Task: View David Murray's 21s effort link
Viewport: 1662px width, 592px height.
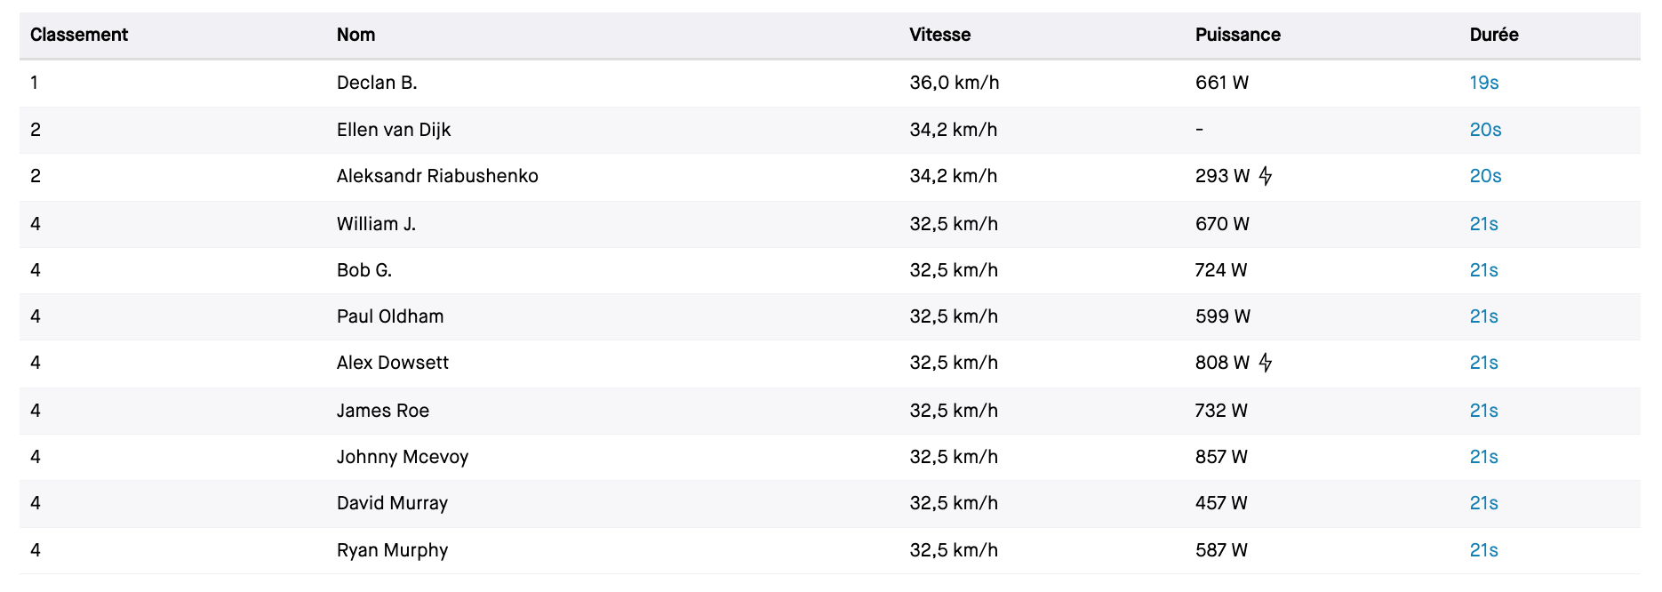Action: [x=1483, y=503]
